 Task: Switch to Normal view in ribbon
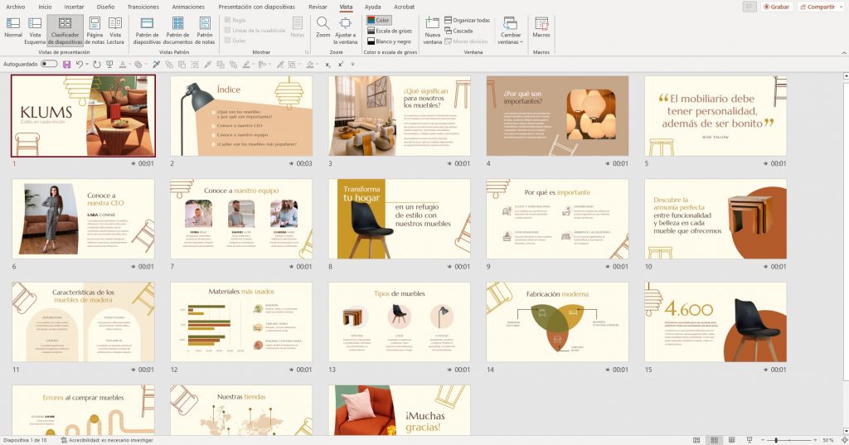coord(13,28)
